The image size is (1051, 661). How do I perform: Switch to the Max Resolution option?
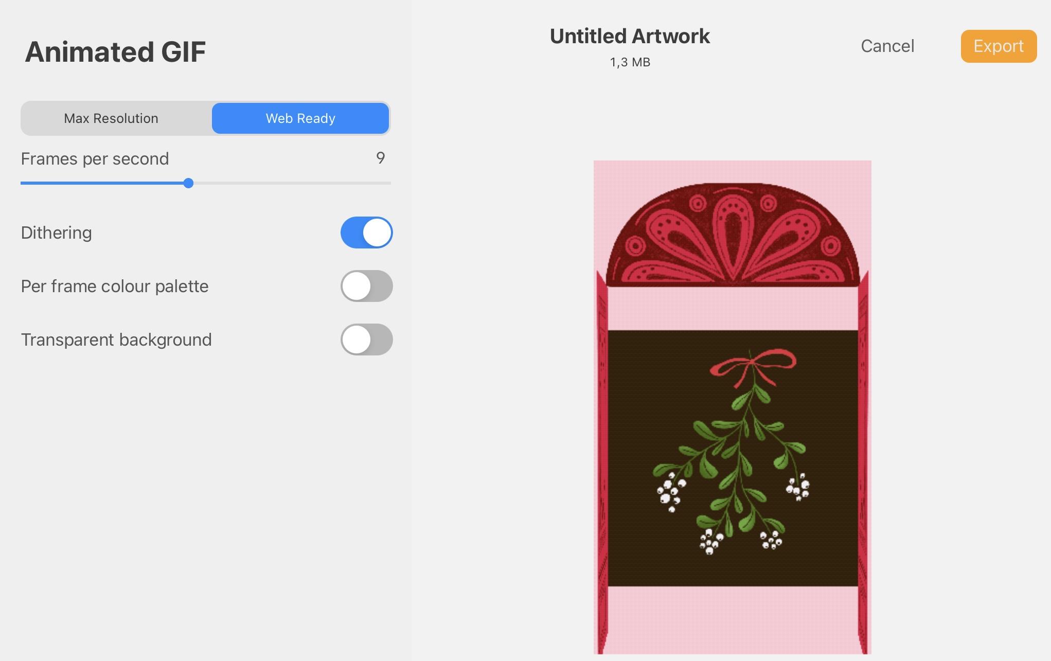pos(111,118)
